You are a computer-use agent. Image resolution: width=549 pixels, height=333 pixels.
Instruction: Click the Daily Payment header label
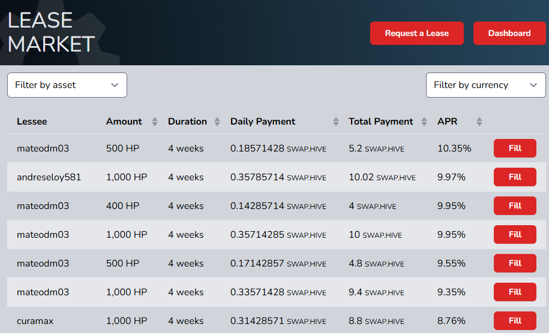click(263, 122)
